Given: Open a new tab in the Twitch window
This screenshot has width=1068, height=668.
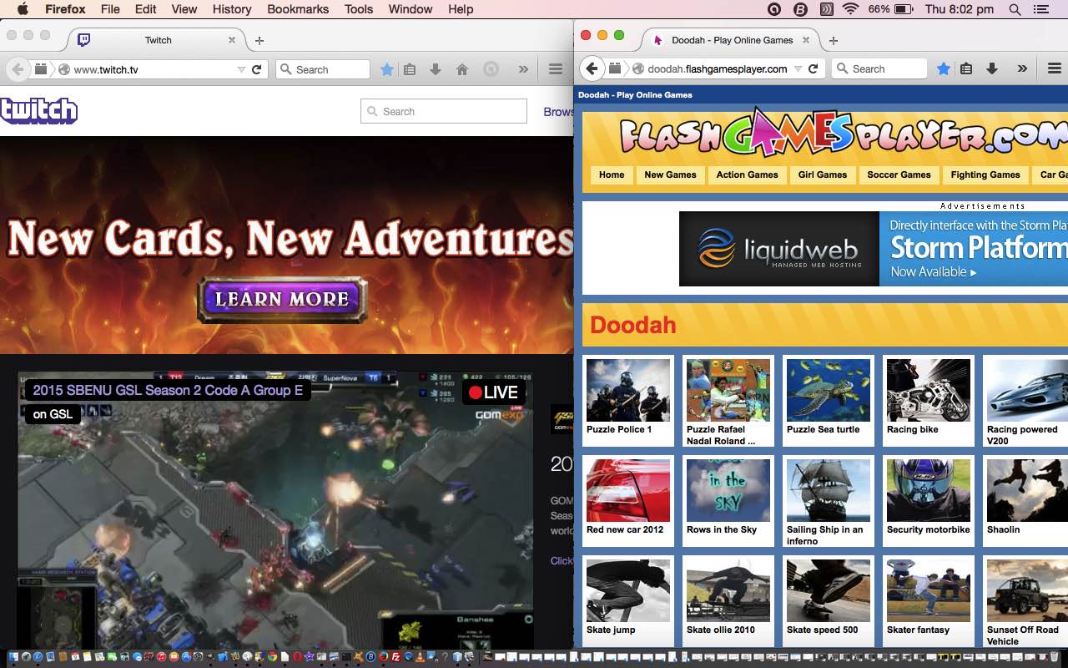Looking at the screenshot, I should (x=259, y=40).
